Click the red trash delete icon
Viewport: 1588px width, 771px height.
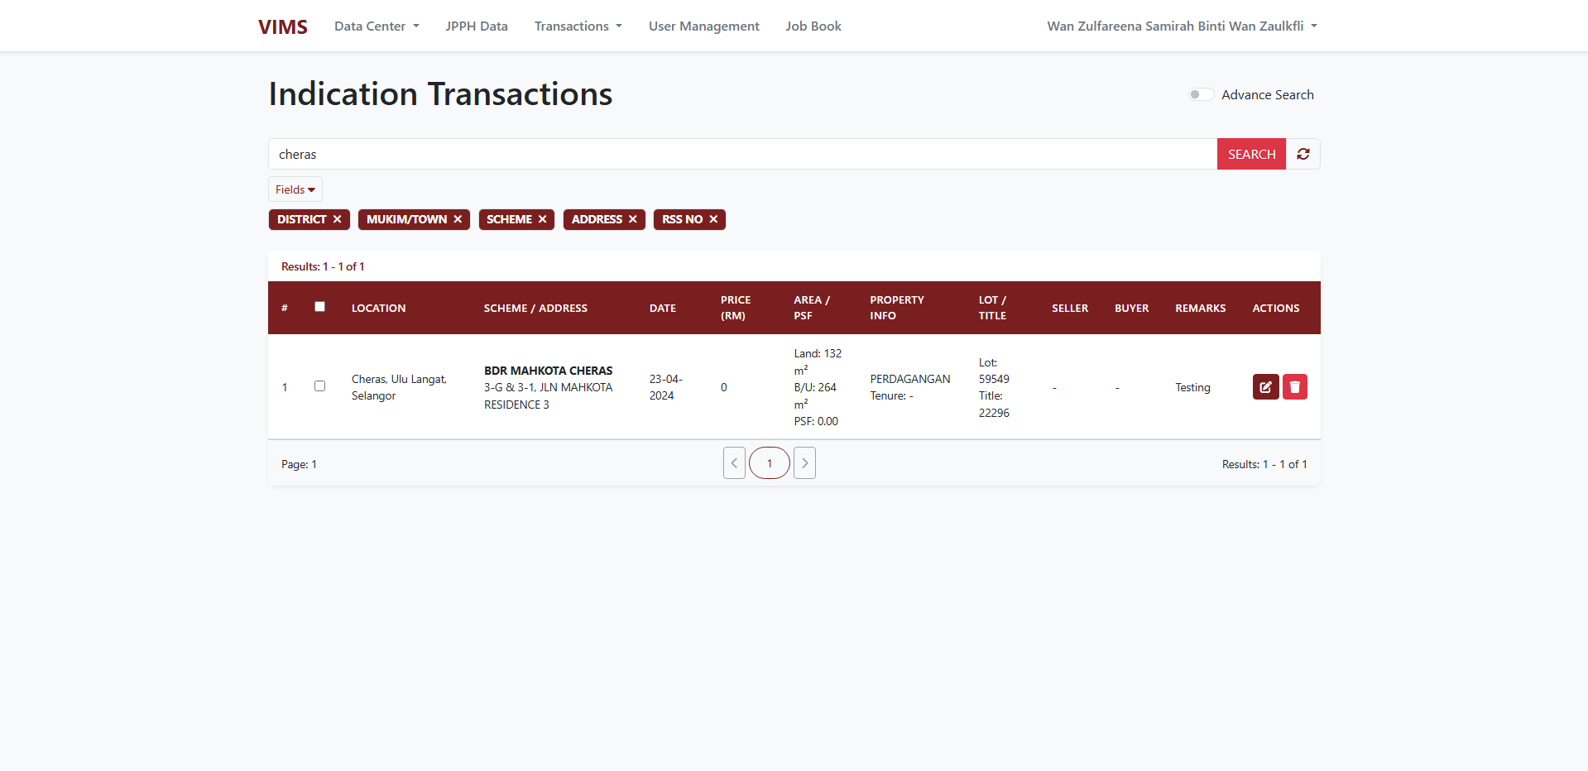(x=1295, y=387)
